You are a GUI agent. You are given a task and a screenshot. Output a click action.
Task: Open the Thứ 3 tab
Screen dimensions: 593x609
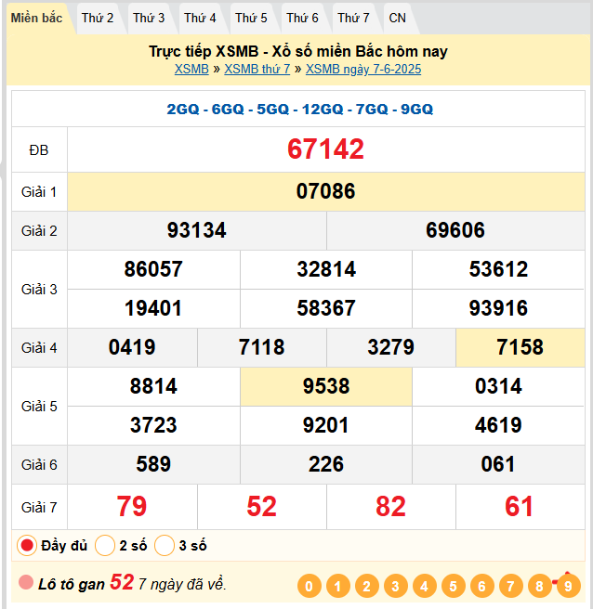click(x=149, y=19)
